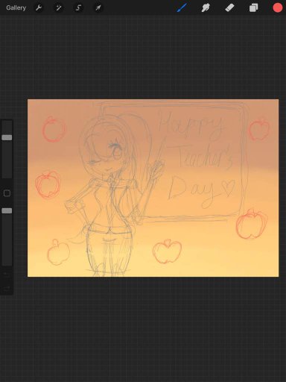
Task: Click the top-left red apple sketch
Action: (x=53, y=129)
